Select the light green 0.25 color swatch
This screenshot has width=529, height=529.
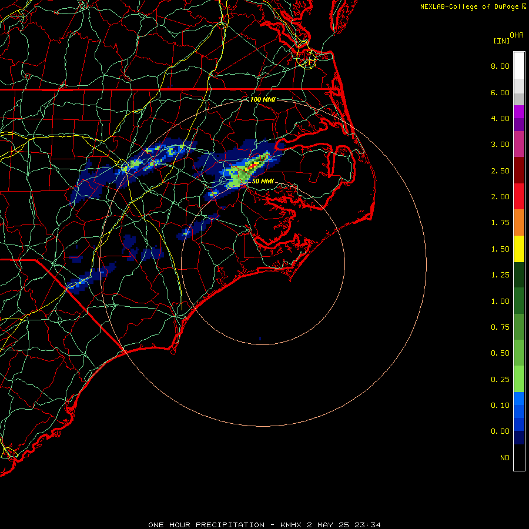pyautogui.click(x=519, y=379)
